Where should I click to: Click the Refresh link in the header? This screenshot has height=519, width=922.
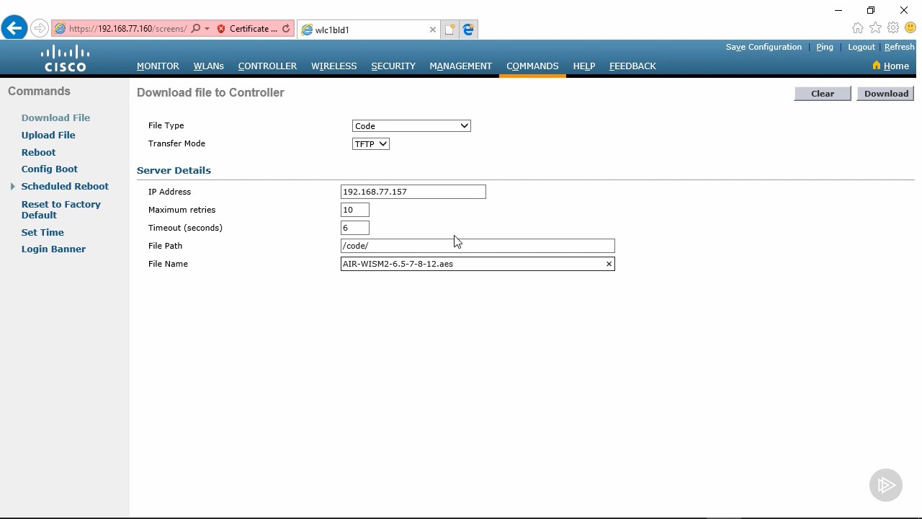click(900, 47)
